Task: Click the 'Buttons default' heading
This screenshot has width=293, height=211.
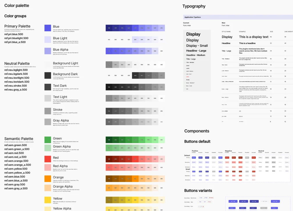Action: point(197,141)
